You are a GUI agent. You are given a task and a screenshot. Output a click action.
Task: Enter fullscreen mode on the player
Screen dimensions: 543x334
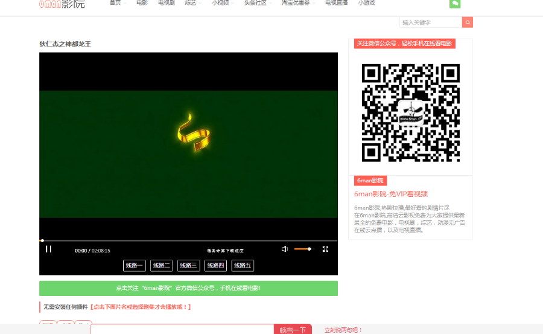click(x=325, y=249)
